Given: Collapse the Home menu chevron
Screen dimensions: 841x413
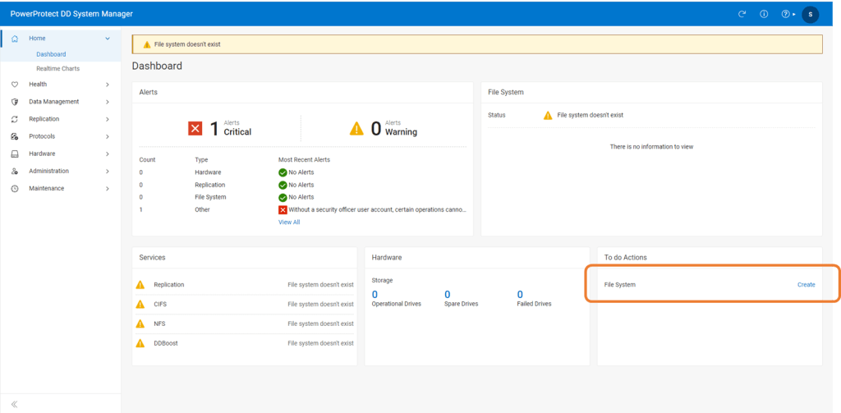Looking at the screenshot, I should [x=107, y=39].
